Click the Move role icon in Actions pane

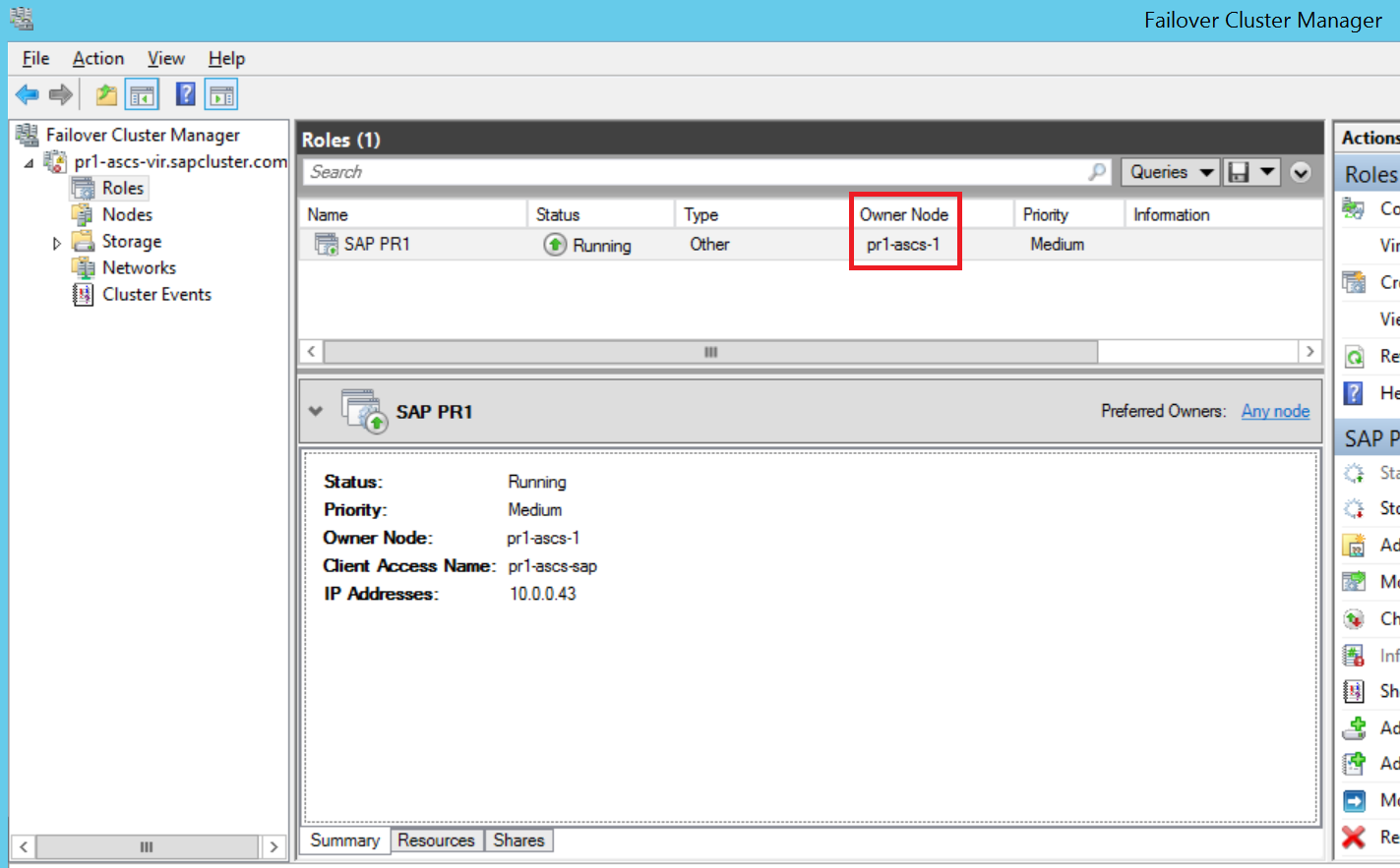[x=1354, y=582]
